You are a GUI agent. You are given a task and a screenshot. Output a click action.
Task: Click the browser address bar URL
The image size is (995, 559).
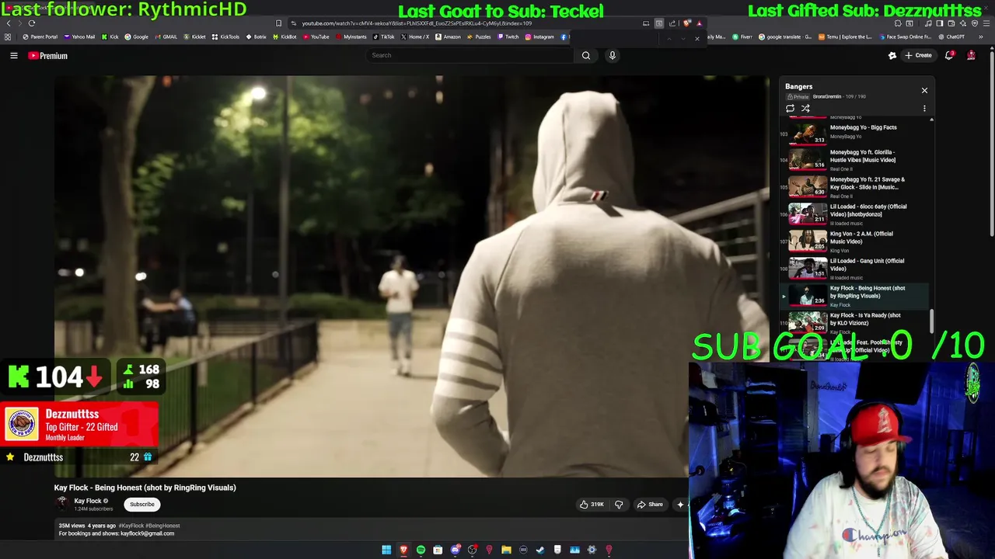pyautogui.click(x=417, y=23)
